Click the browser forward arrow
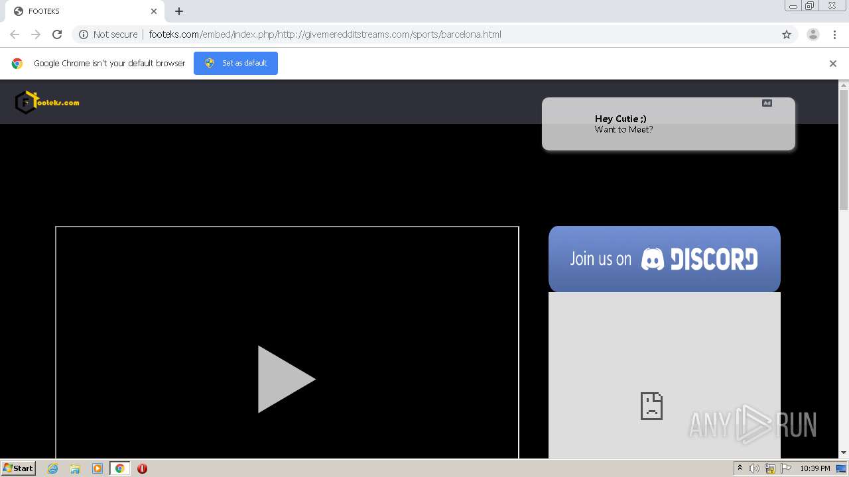This screenshot has width=849, height=477. coord(36,34)
